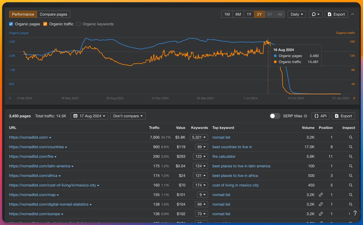Enable the Organic keywords checkbox
This screenshot has width=363, height=225.
tap(79, 24)
